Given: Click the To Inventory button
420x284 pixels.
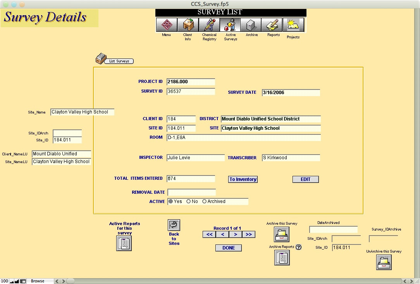Looking at the screenshot, I should [243, 179].
